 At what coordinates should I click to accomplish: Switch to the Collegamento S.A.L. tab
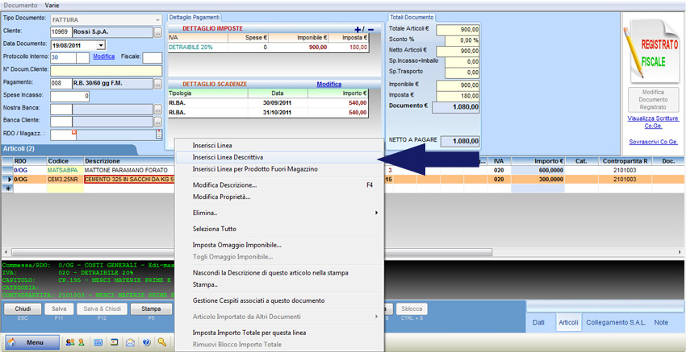(x=617, y=323)
